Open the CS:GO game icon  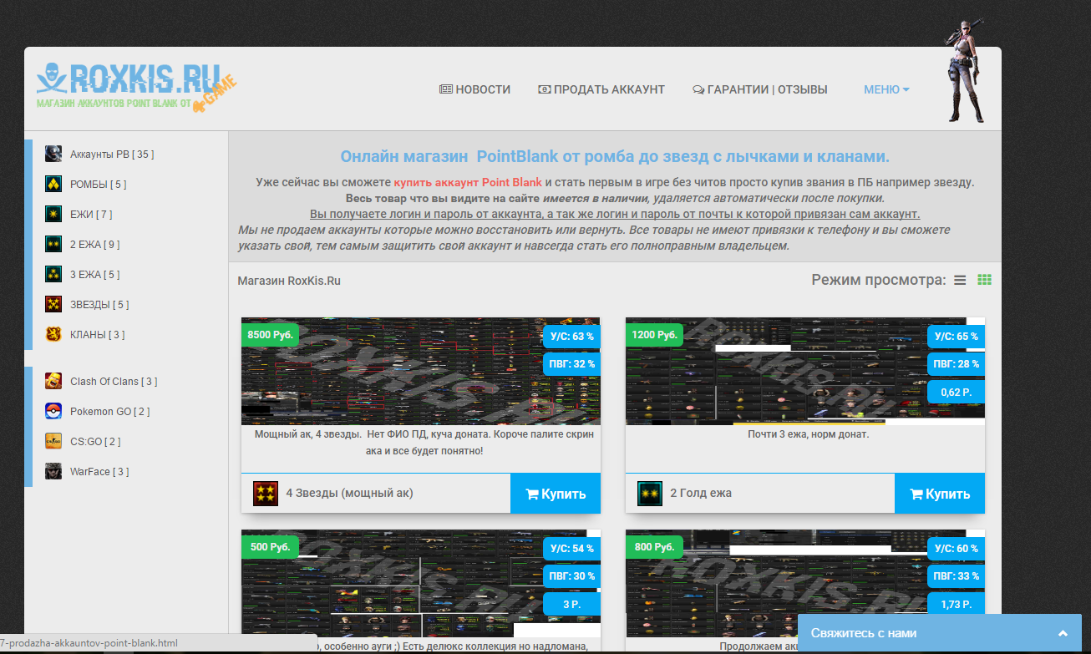[x=53, y=441]
